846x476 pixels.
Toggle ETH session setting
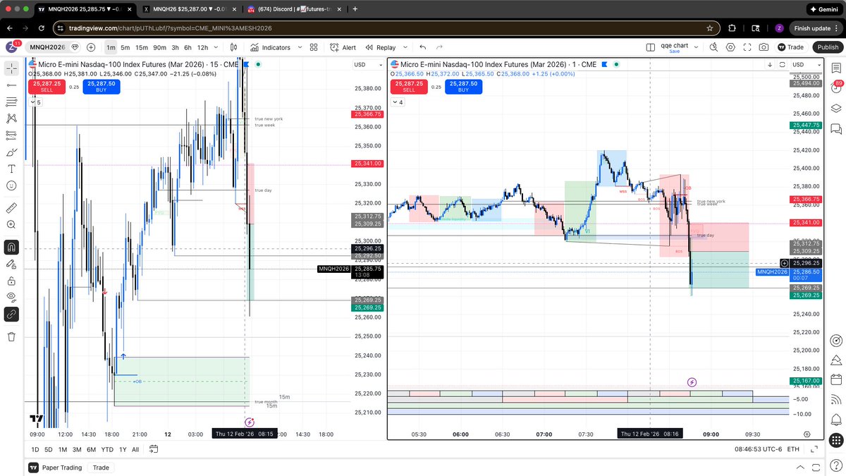click(793, 449)
